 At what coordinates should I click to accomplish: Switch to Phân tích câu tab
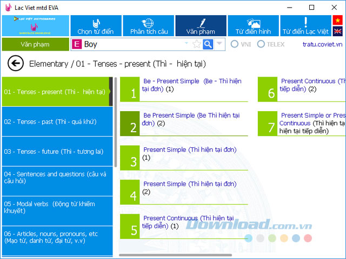click(x=148, y=26)
